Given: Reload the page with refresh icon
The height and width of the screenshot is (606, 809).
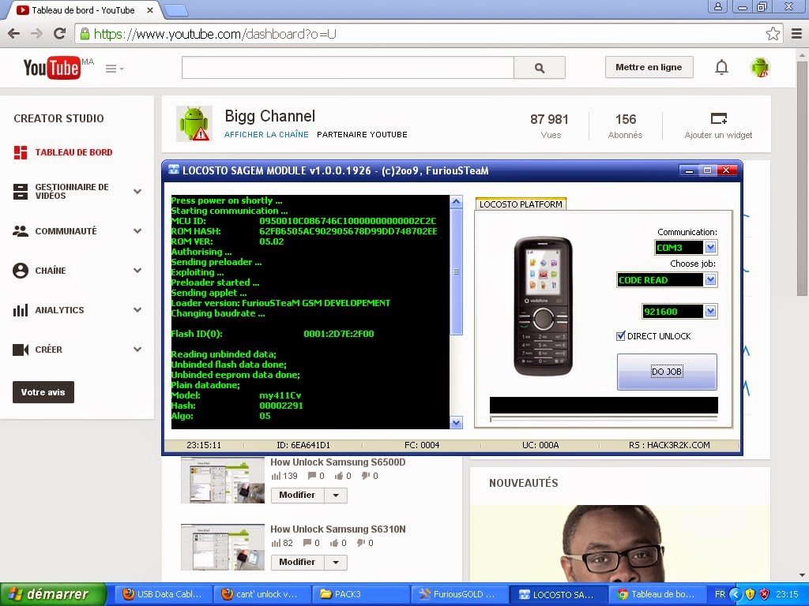Looking at the screenshot, I should pos(60,34).
